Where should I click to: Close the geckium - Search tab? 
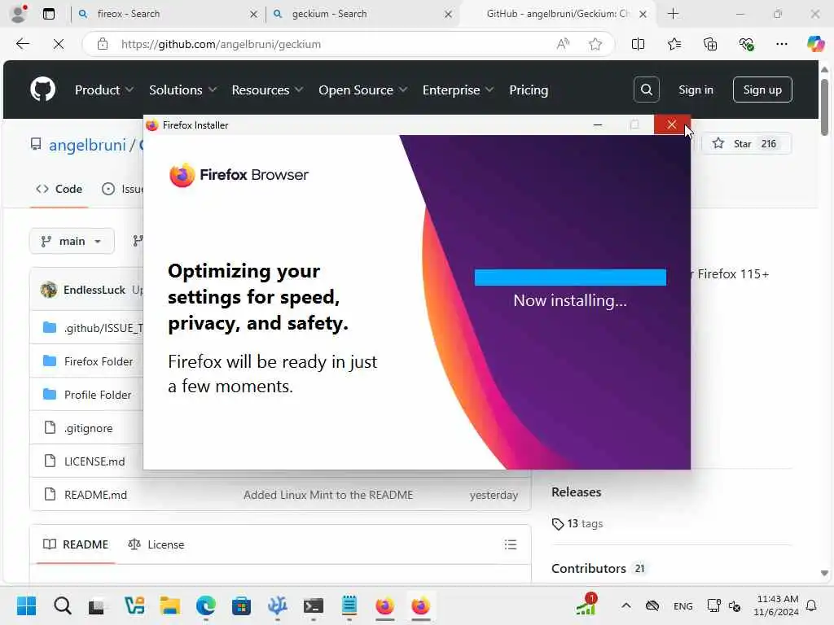[449, 15]
